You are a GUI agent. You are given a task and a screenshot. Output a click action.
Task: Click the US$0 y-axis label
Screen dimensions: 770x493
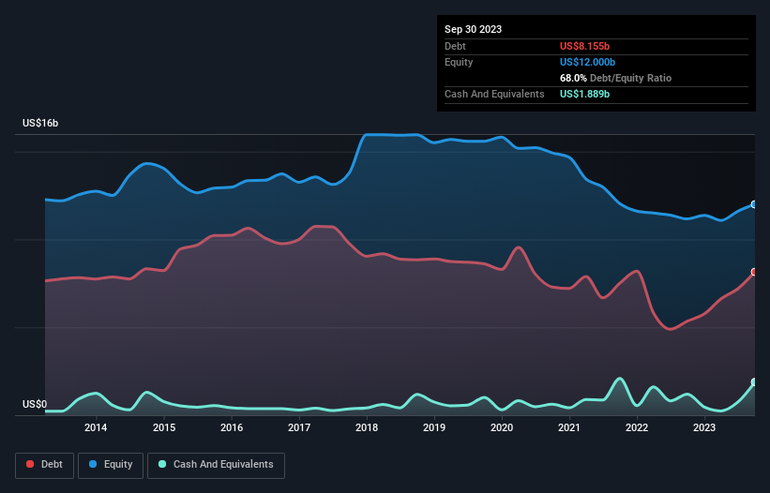tap(35, 404)
